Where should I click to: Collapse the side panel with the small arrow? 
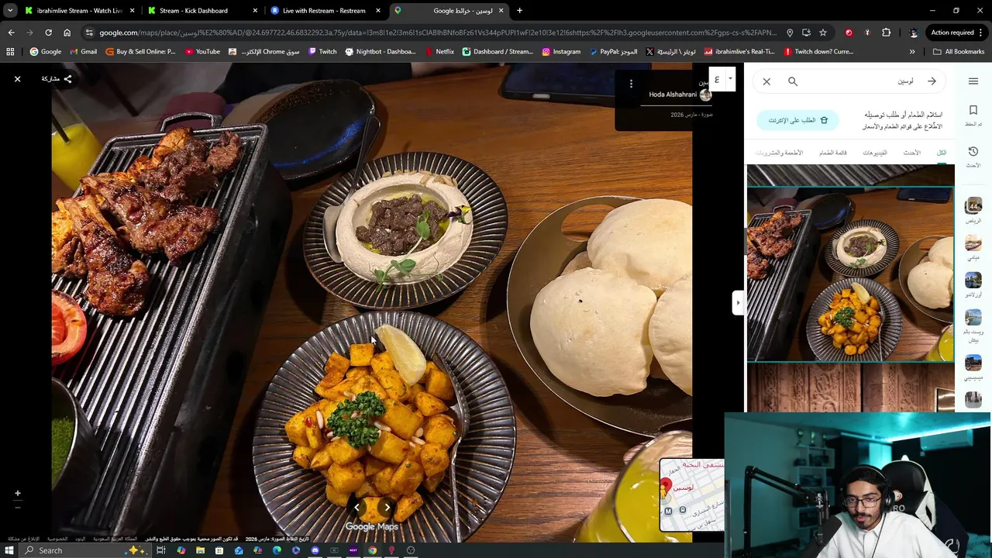click(x=737, y=303)
